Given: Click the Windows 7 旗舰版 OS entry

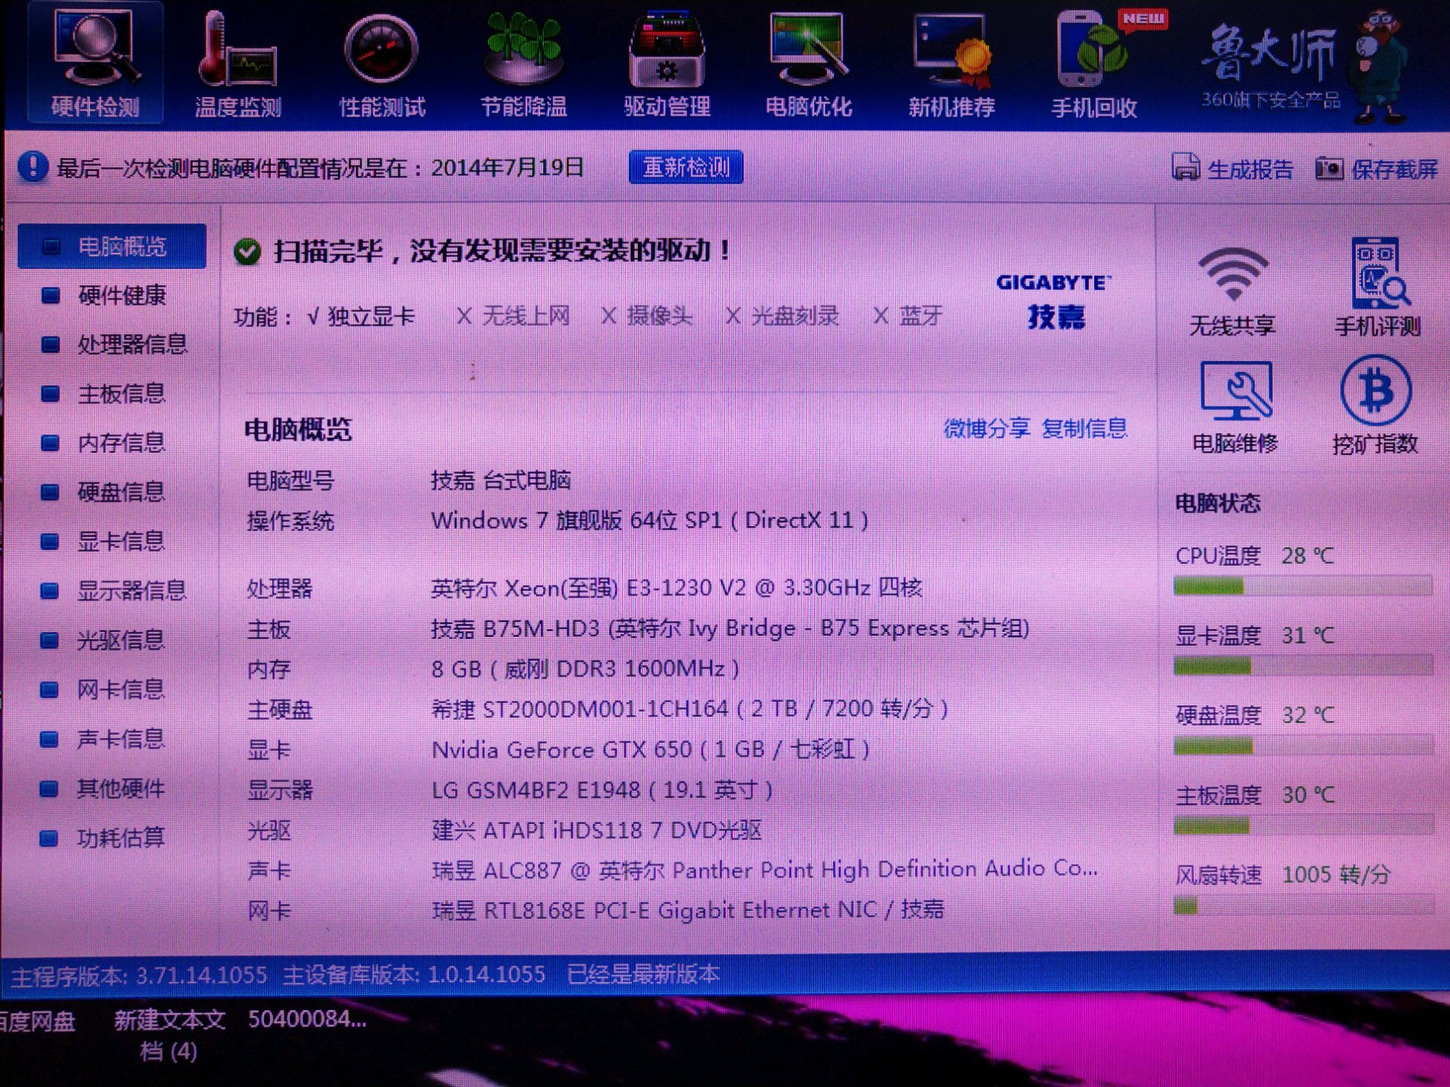Looking at the screenshot, I should pyautogui.click(x=650, y=520).
